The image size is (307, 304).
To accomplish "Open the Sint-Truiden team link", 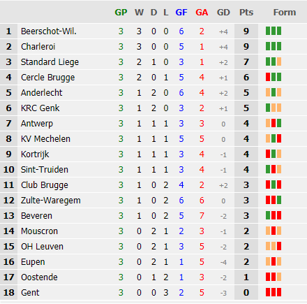I will (45, 170).
